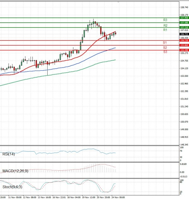Click the 156.230 red price tag
This screenshot has height=200, width=189.
pyautogui.click(x=184, y=40)
